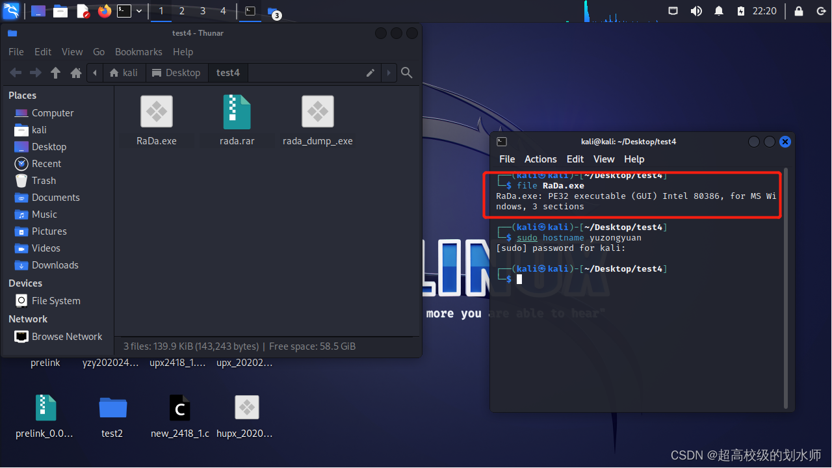Open the Kali dragon applications menu
Image resolution: width=832 pixels, height=468 pixels.
pos(11,10)
